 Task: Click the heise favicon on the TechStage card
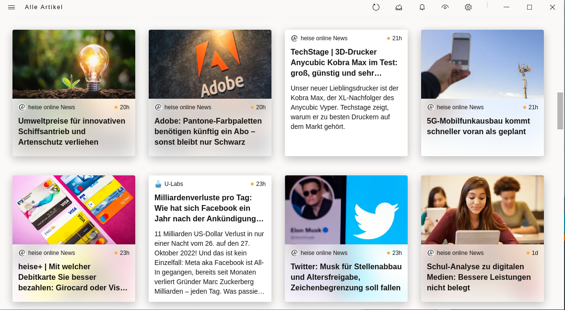click(x=294, y=38)
